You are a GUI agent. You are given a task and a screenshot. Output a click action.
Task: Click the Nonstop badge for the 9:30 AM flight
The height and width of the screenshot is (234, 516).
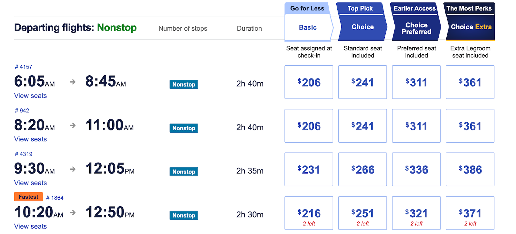coord(184,172)
